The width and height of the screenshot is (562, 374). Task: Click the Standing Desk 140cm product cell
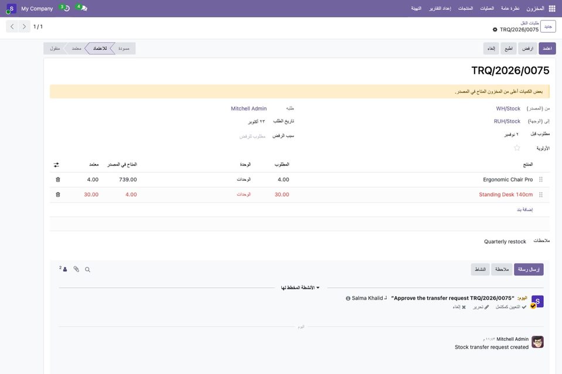point(506,195)
